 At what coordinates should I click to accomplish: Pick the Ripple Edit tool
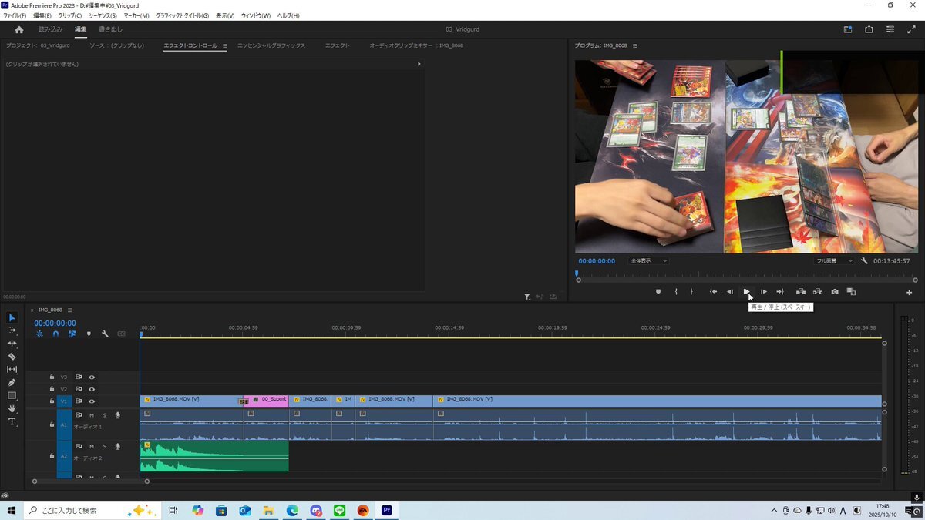[x=12, y=344]
